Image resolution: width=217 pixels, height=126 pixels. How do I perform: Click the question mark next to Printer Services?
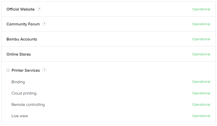pos(44,70)
